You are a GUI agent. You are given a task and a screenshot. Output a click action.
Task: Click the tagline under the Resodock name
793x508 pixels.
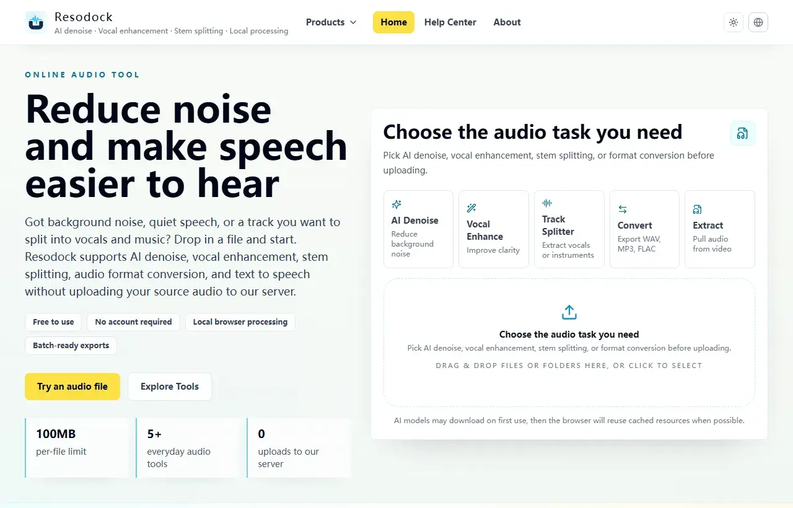[172, 31]
